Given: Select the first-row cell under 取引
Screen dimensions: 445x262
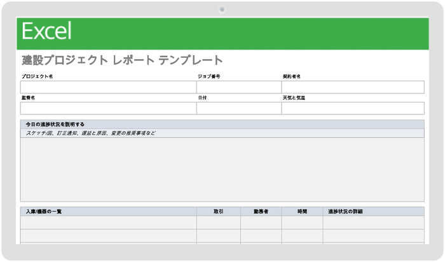Looking at the screenshot, I should (x=219, y=223).
